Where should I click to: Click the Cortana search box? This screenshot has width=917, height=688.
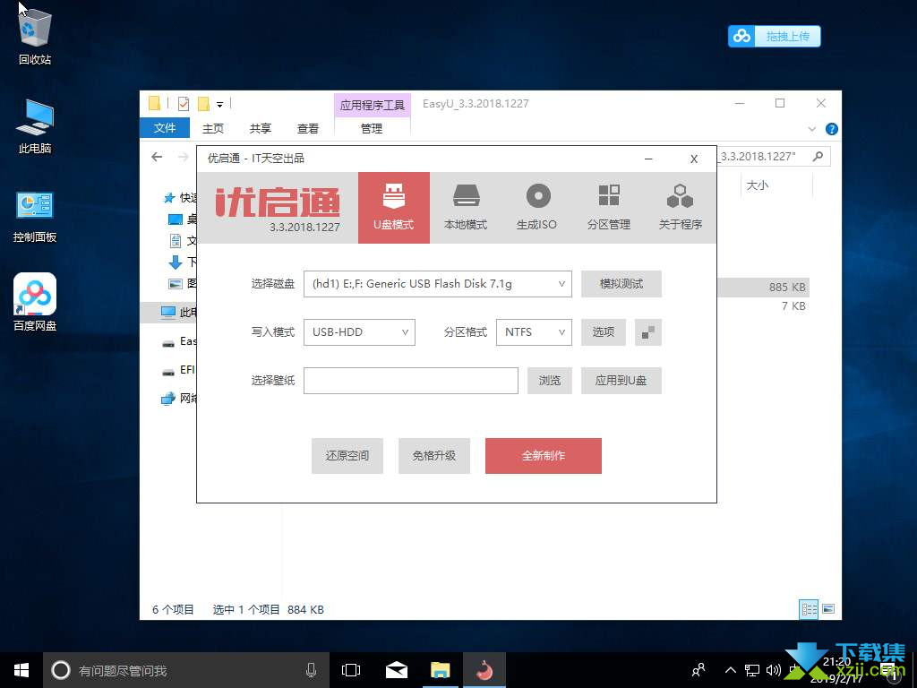[186, 670]
